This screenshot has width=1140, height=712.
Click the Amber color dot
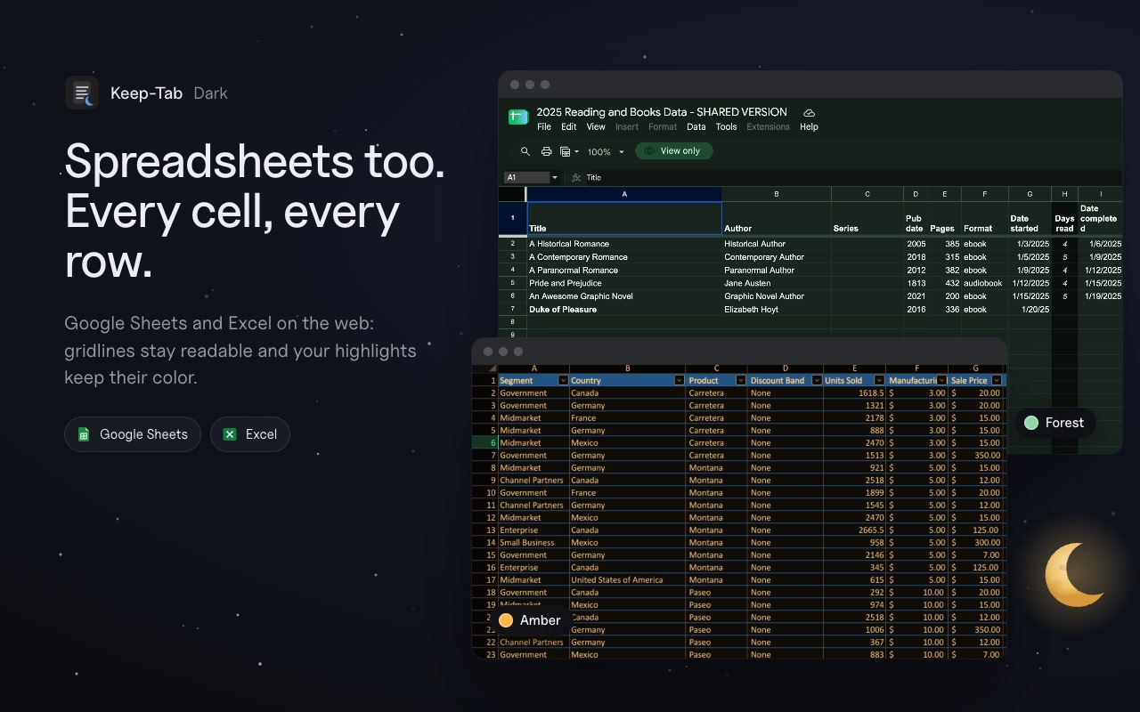506,620
